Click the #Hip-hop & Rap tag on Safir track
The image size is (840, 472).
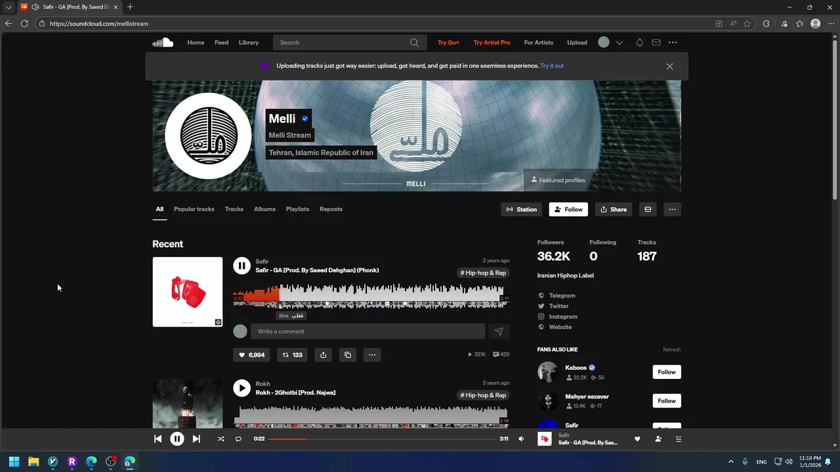pyautogui.click(x=483, y=273)
